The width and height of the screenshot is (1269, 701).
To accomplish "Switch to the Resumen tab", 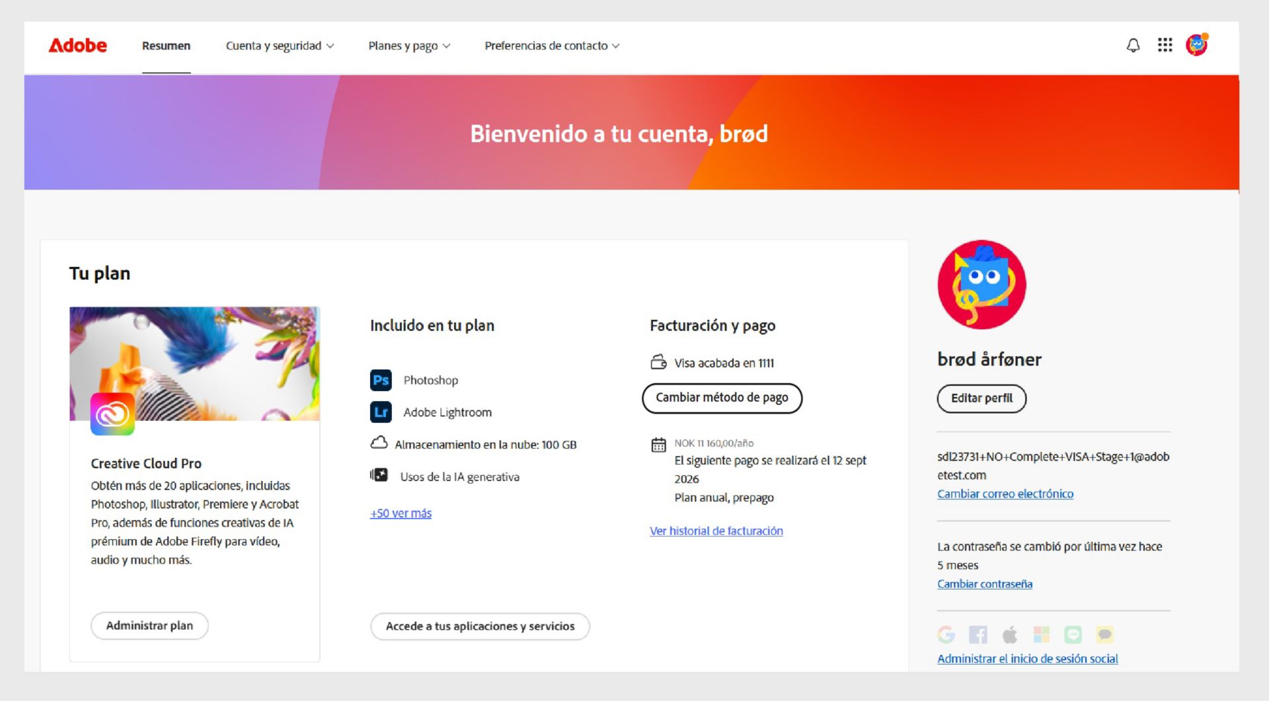I will point(166,46).
